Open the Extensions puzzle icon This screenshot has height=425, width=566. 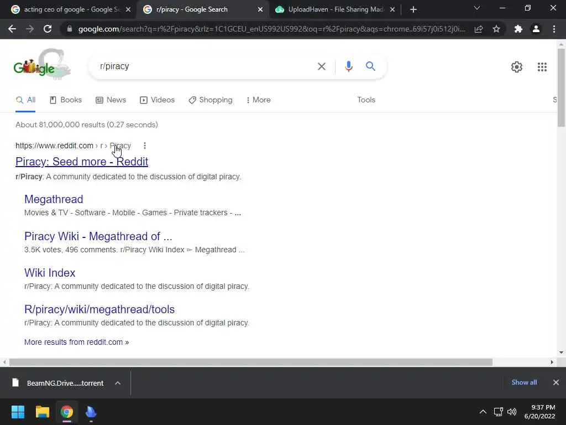pyautogui.click(x=518, y=29)
